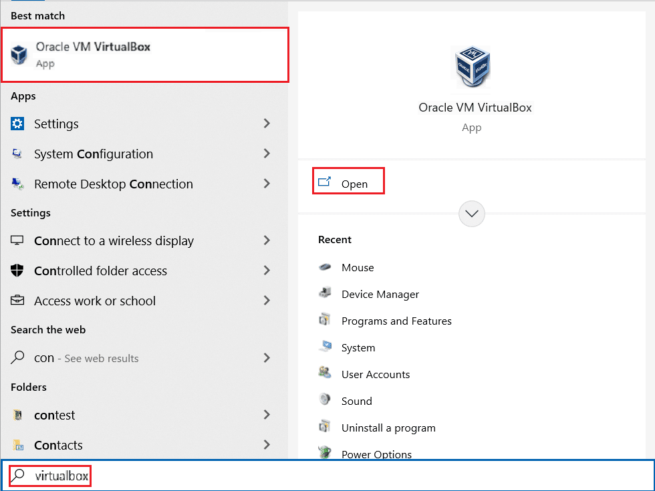
Task: Click the VirtualBox cube icon in Best match
Action: pyautogui.click(x=19, y=55)
